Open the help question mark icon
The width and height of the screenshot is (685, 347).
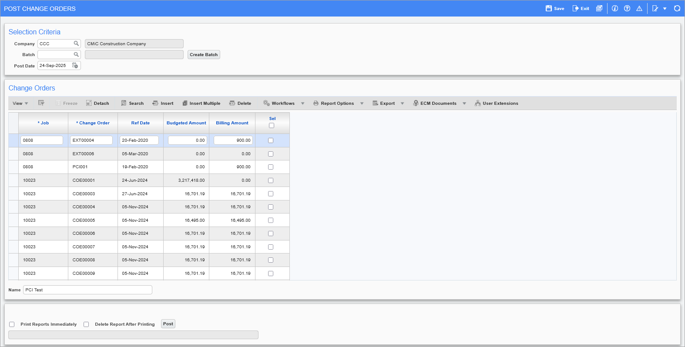(627, 8)
